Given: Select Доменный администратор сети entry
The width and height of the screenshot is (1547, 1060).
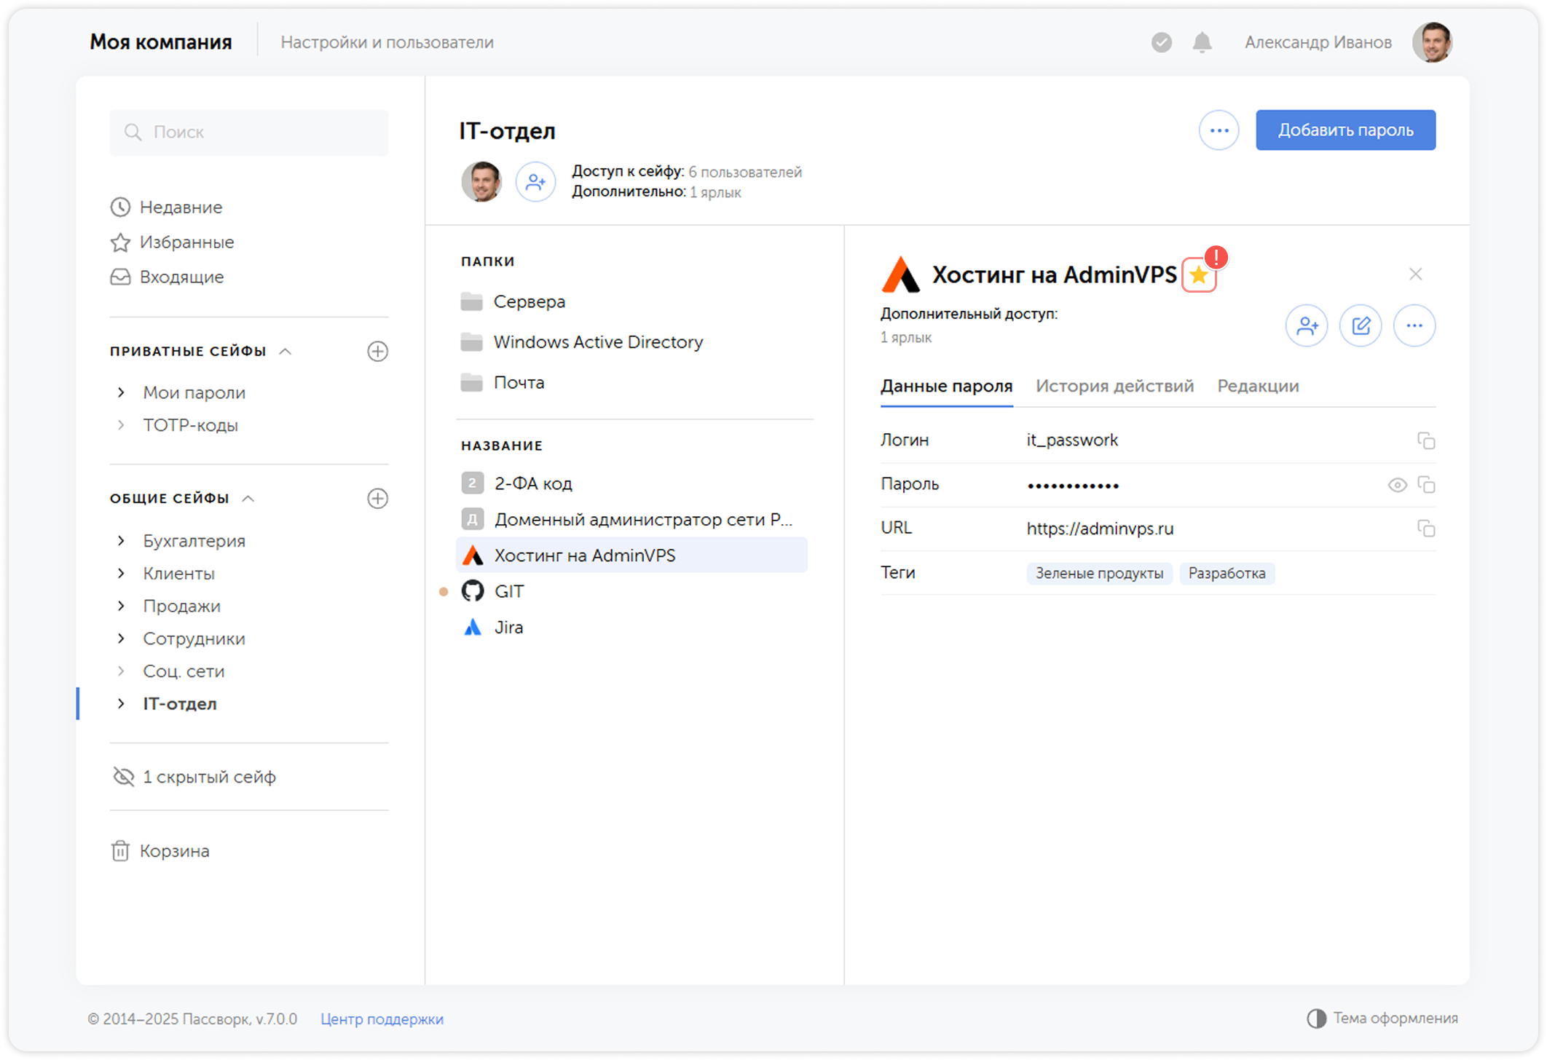Looking at the screenshot, I should [x=631, y=520].
